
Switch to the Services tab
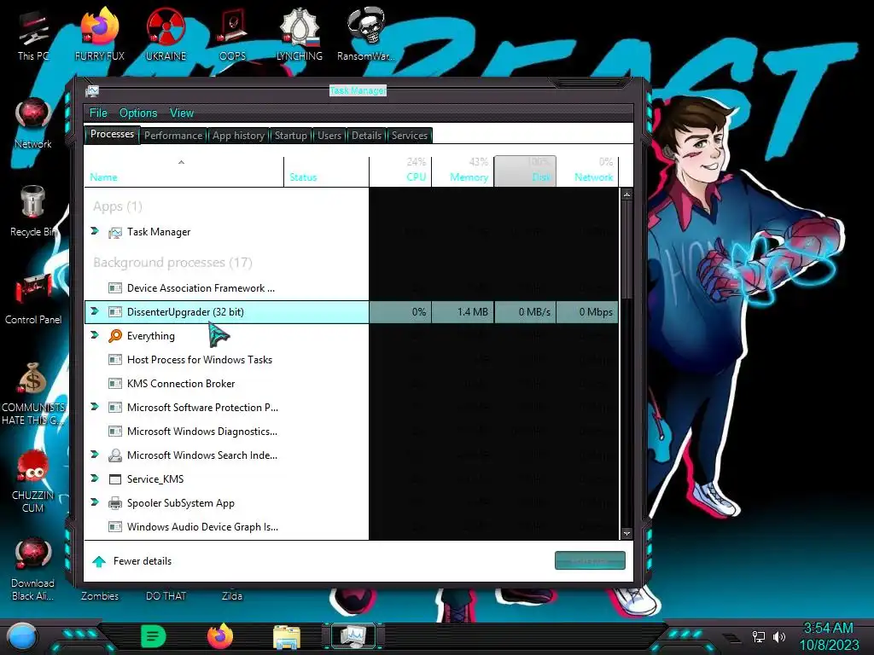[x=410, y=136]
